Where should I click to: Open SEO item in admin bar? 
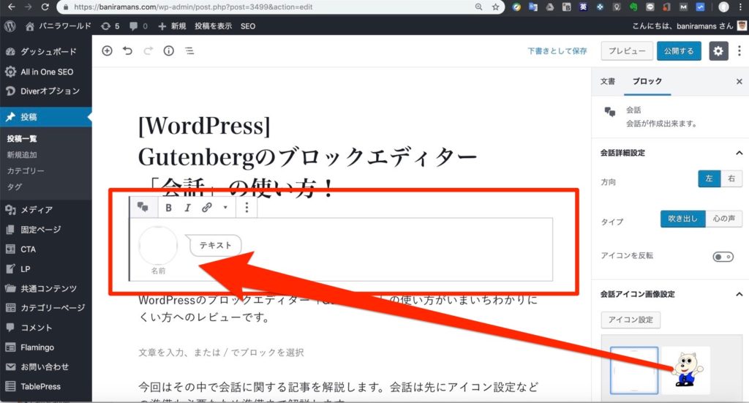tap(247, 26)
